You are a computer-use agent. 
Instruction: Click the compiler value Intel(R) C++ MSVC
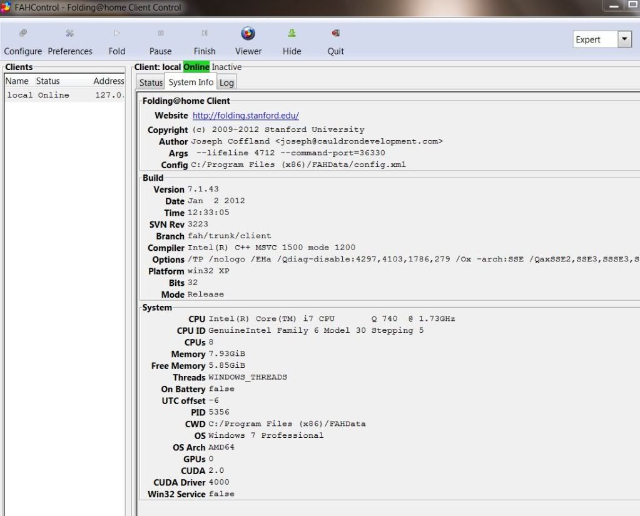272,248
